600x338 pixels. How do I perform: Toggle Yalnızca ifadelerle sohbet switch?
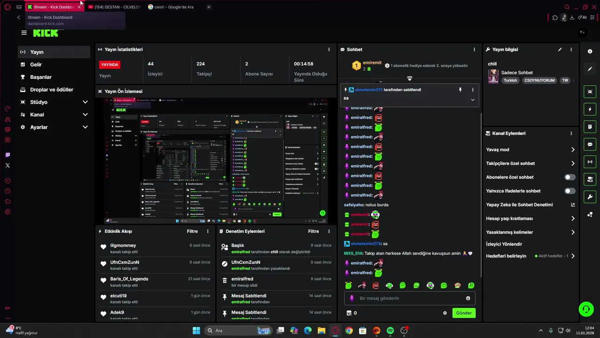570,191
